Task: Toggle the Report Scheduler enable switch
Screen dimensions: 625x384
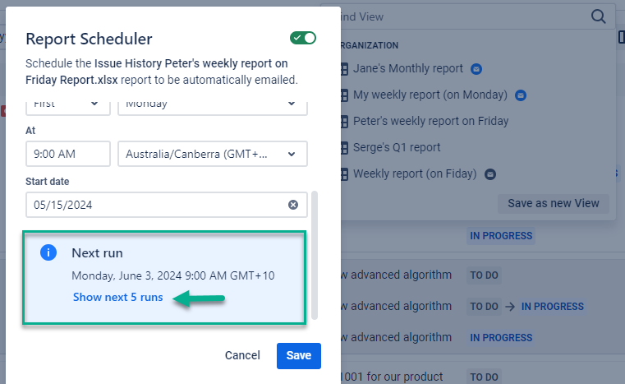Action: point(302,38)
